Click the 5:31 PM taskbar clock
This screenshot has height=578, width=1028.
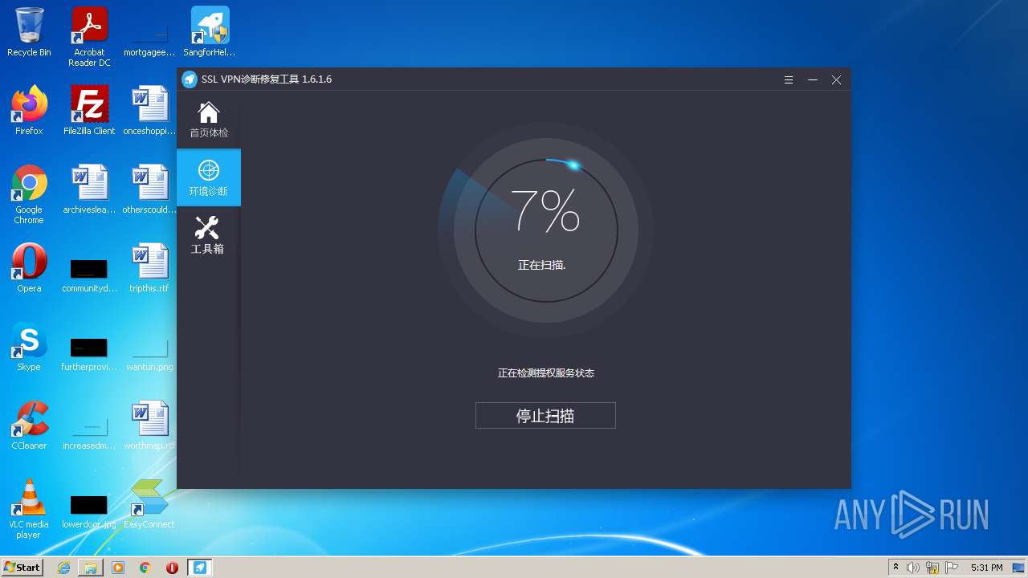point(986,568)
